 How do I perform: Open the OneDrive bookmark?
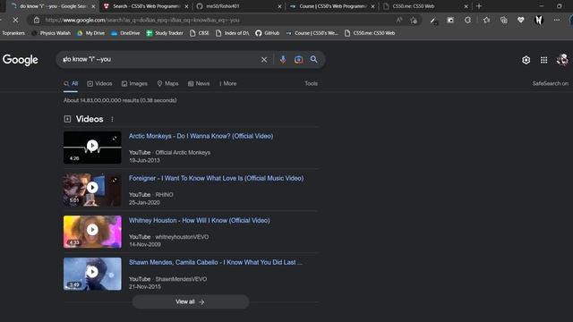pos(125,33)
